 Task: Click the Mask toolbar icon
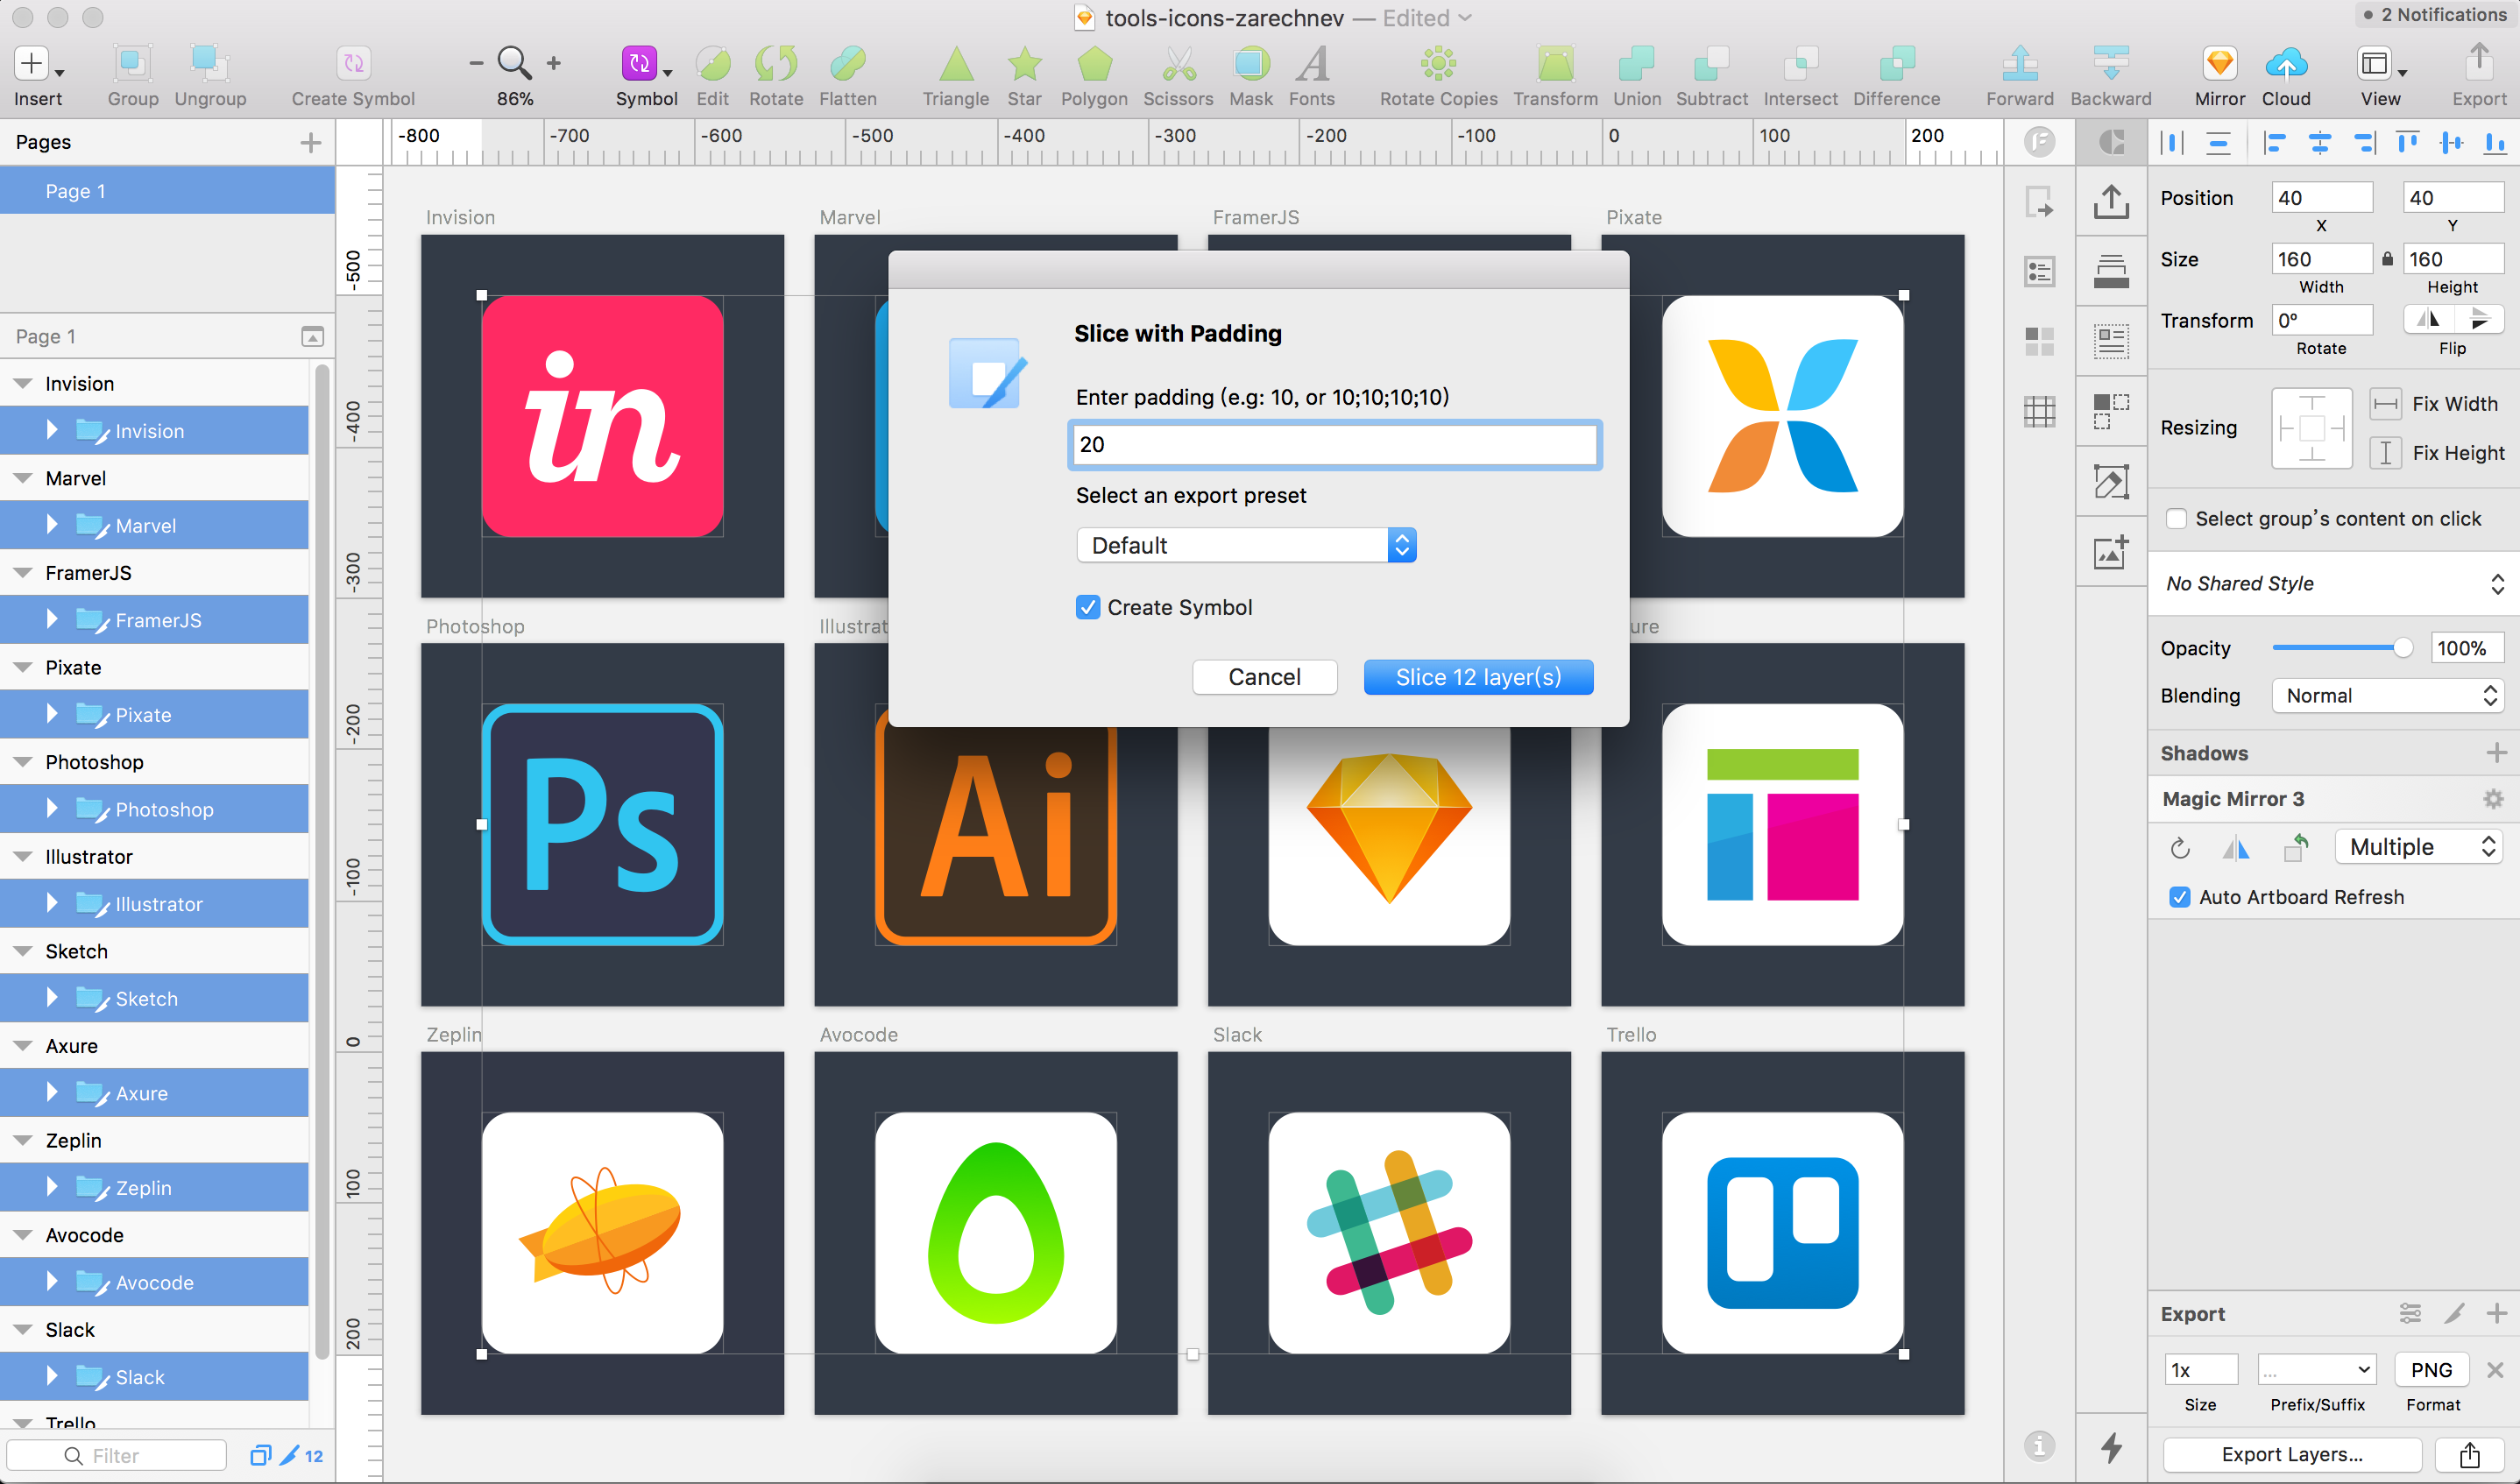[1251, 64]
